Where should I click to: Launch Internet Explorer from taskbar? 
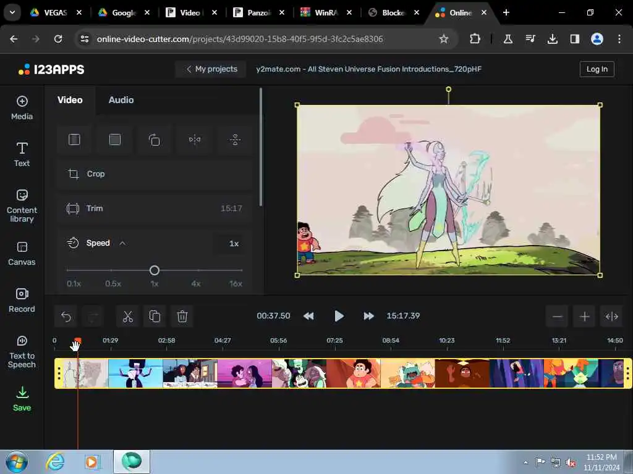55,462
